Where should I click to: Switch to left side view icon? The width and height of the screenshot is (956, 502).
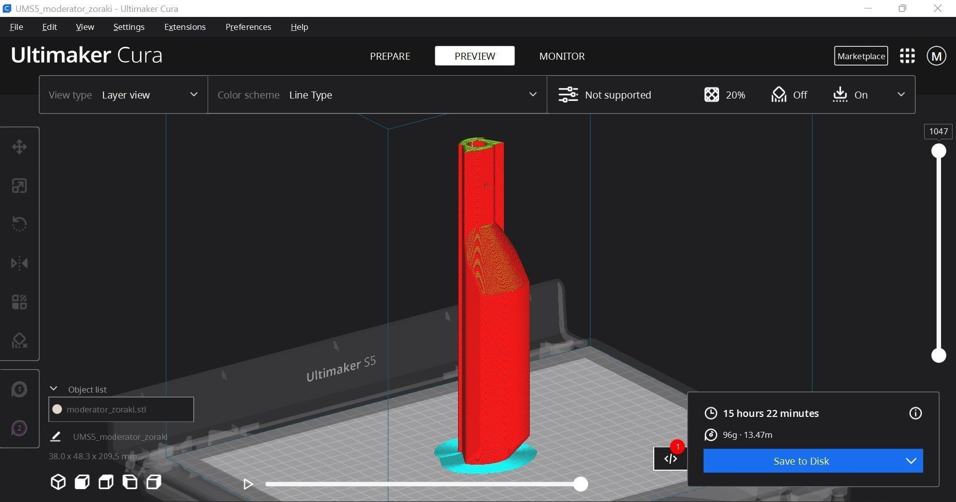tap(130, 482)
